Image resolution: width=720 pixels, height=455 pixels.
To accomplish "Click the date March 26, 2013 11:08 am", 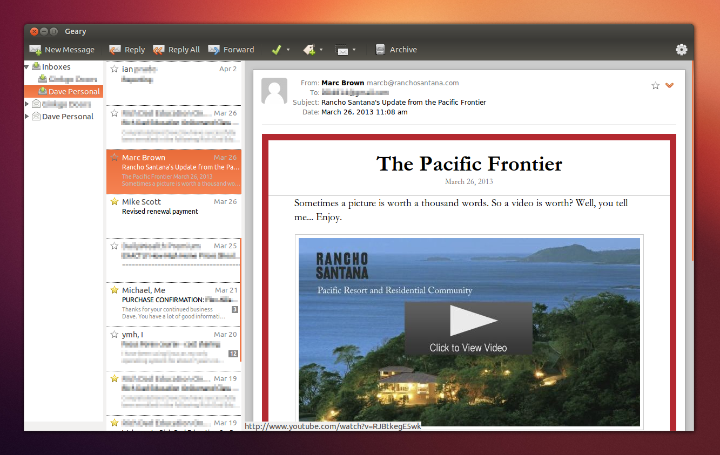I will click(x=365, y=112).
